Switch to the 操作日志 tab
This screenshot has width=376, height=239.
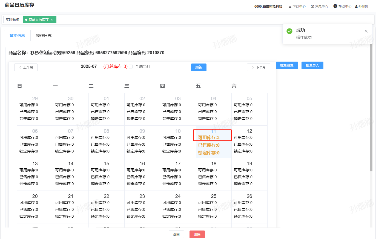(x=44, y=36)
